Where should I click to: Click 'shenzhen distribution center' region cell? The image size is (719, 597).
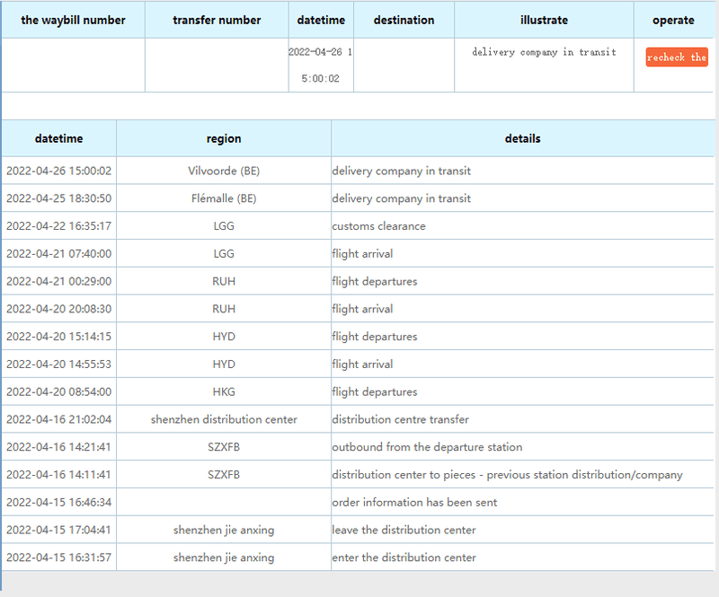[224, 419]
